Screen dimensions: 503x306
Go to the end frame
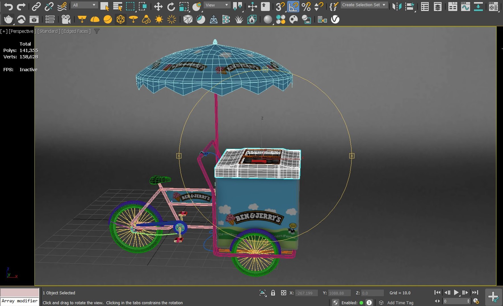[475, 292]
